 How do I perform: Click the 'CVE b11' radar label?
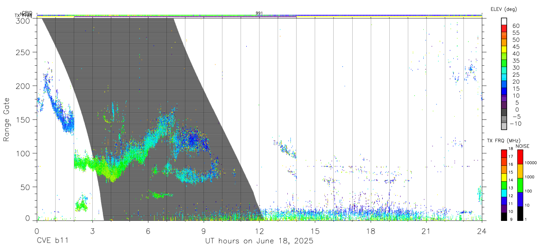(x=53, y=241)
